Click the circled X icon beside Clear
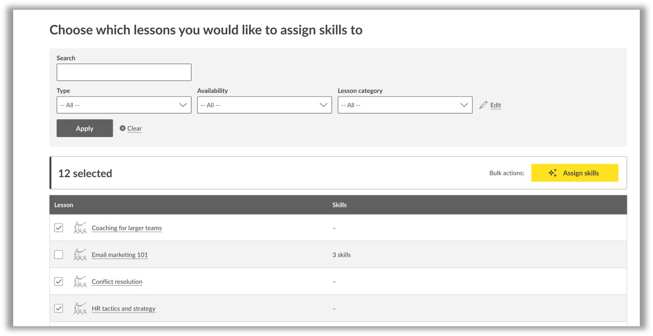This screenshot has width=653, height=336. pyautogui.click(x=122, y=128)
